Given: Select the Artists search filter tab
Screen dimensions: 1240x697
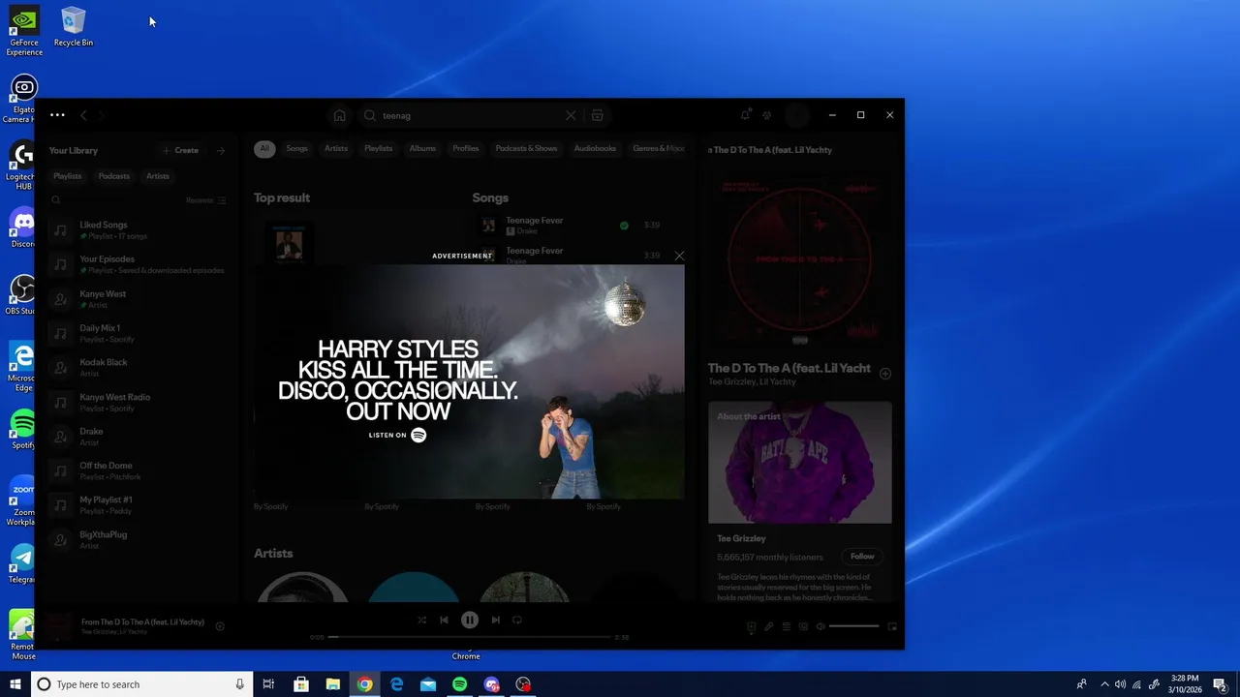Looking at the screenshot, I should (336, 148).
